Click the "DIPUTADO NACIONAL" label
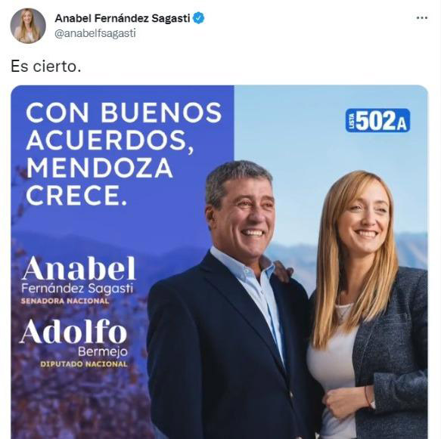Image resolution: width=441 pixels, height=439 pixels. click(x=84, y=364)
